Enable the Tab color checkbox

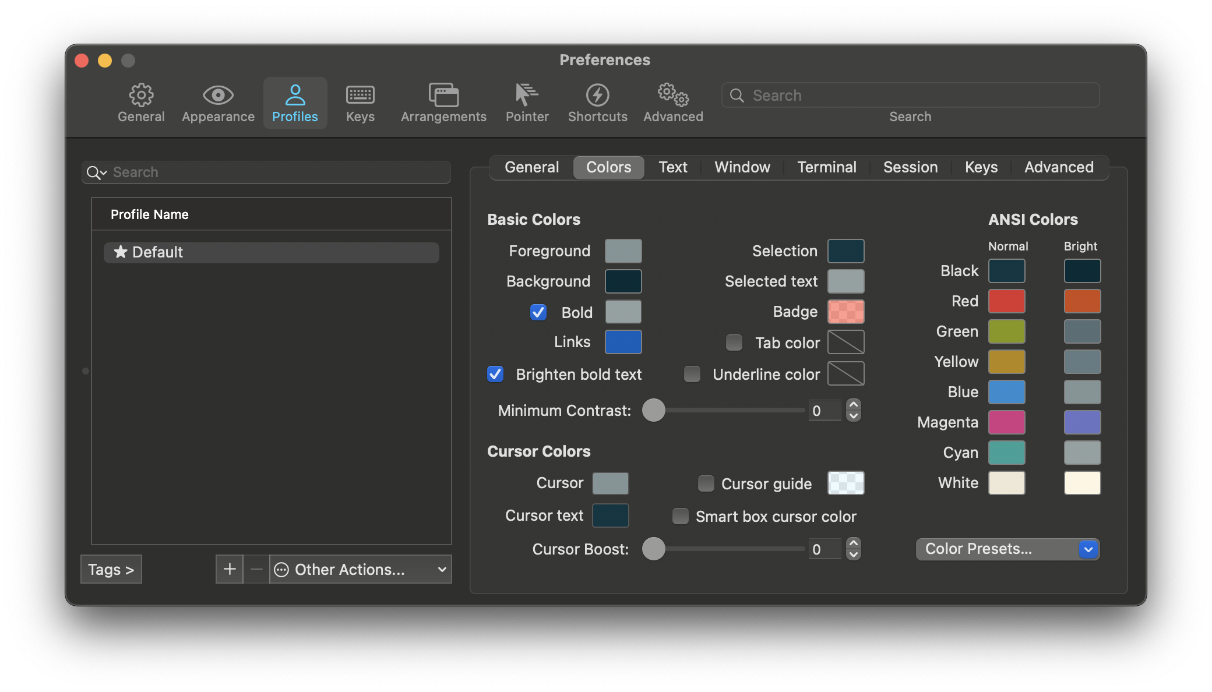(734, 343)
